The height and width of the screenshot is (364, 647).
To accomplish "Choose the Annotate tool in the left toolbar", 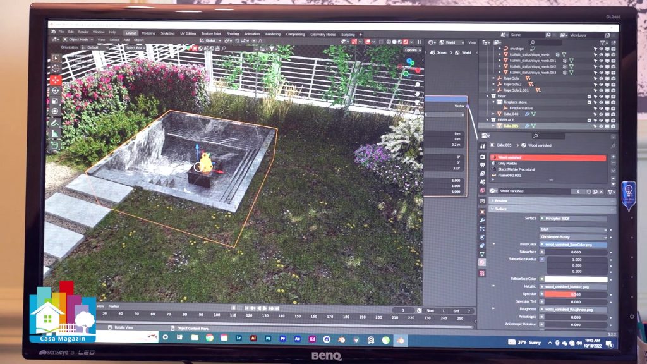I will coord(56,123).
